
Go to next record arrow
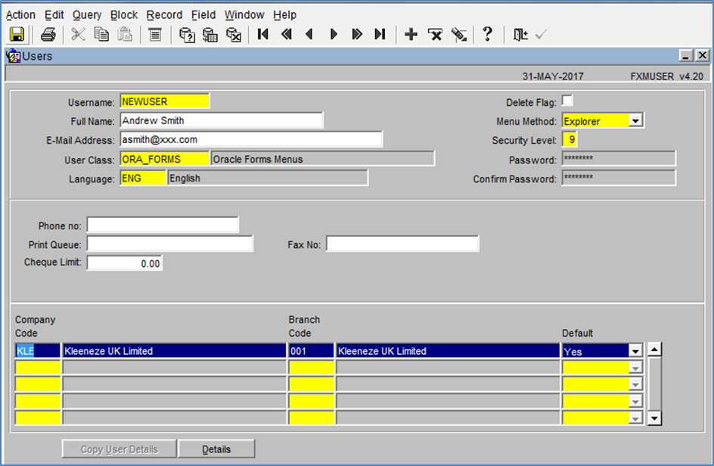[x=334, y=34]
